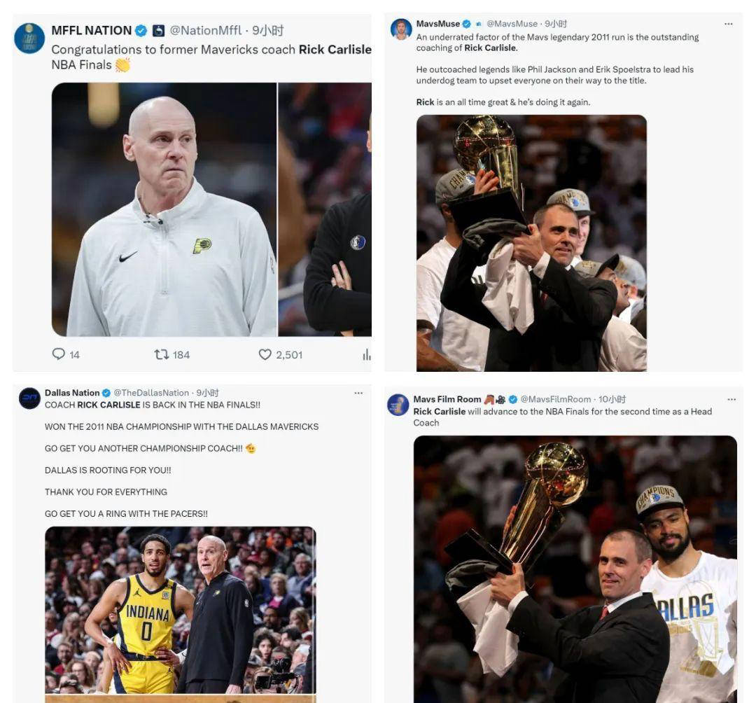
Task: View analytics bar icon on MFFL tweet
Action: pos(367,355)
